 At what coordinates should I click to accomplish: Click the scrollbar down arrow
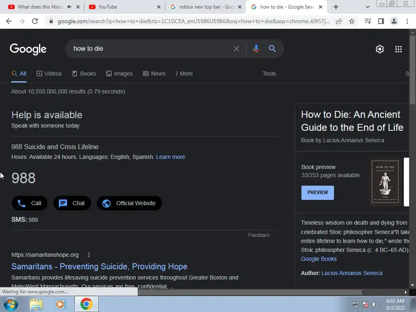tap(413, 285)
